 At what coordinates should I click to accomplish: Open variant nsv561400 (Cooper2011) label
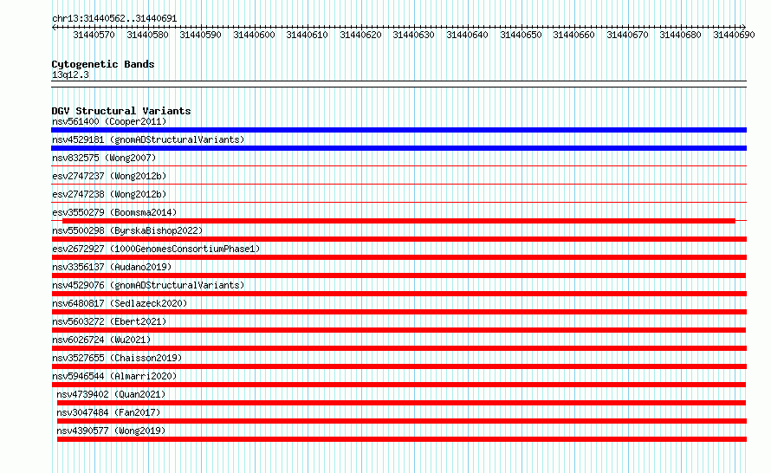click(109, 121)
